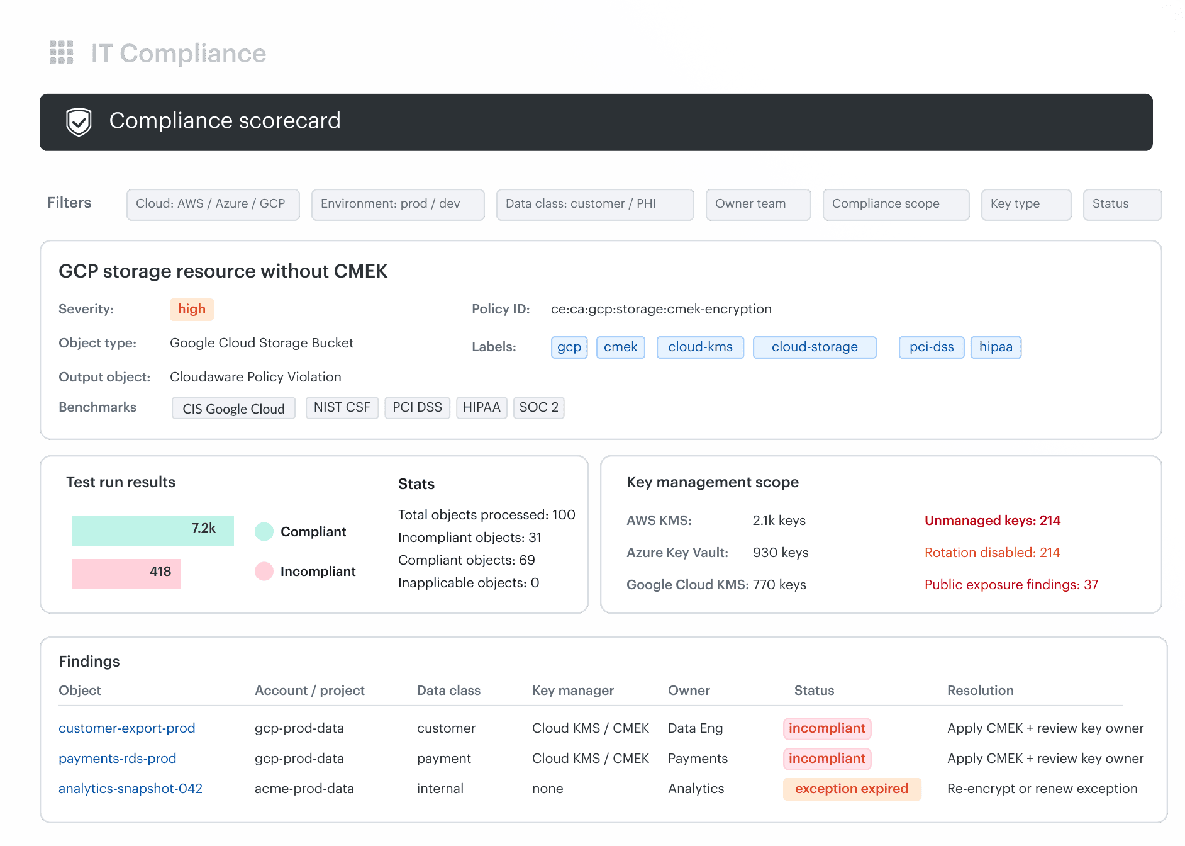Image resolution: width=1185 pixels, height=846 pixels.
Task: Click the Status column header in Findings
Action: [x=815, y=691]
